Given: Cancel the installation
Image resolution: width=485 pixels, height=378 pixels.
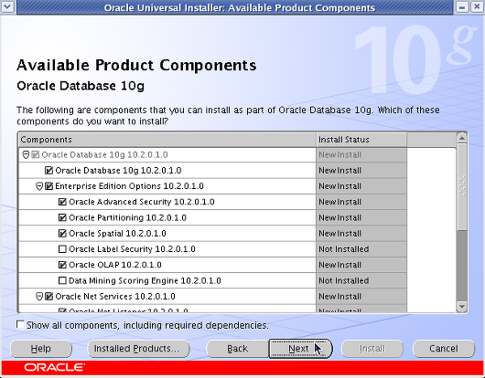Looking at the screenshot, I should [444, 349].
